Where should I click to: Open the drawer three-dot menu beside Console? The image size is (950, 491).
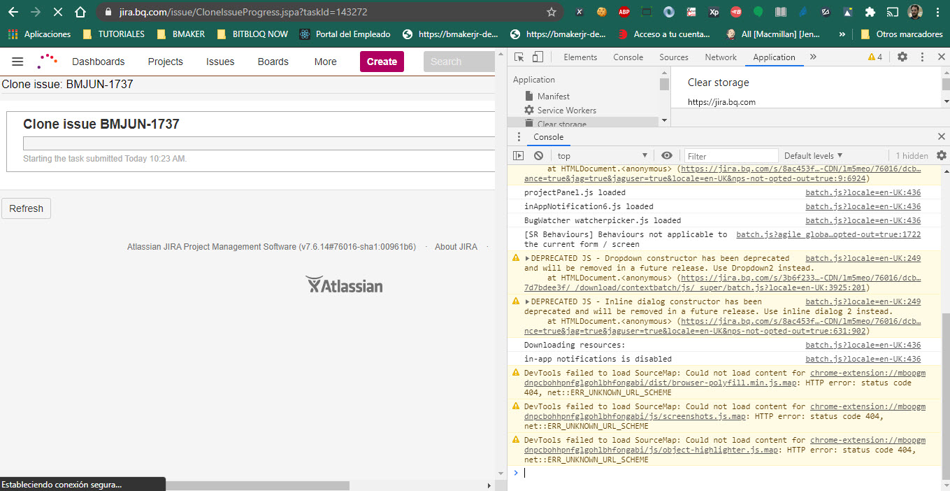519,137
